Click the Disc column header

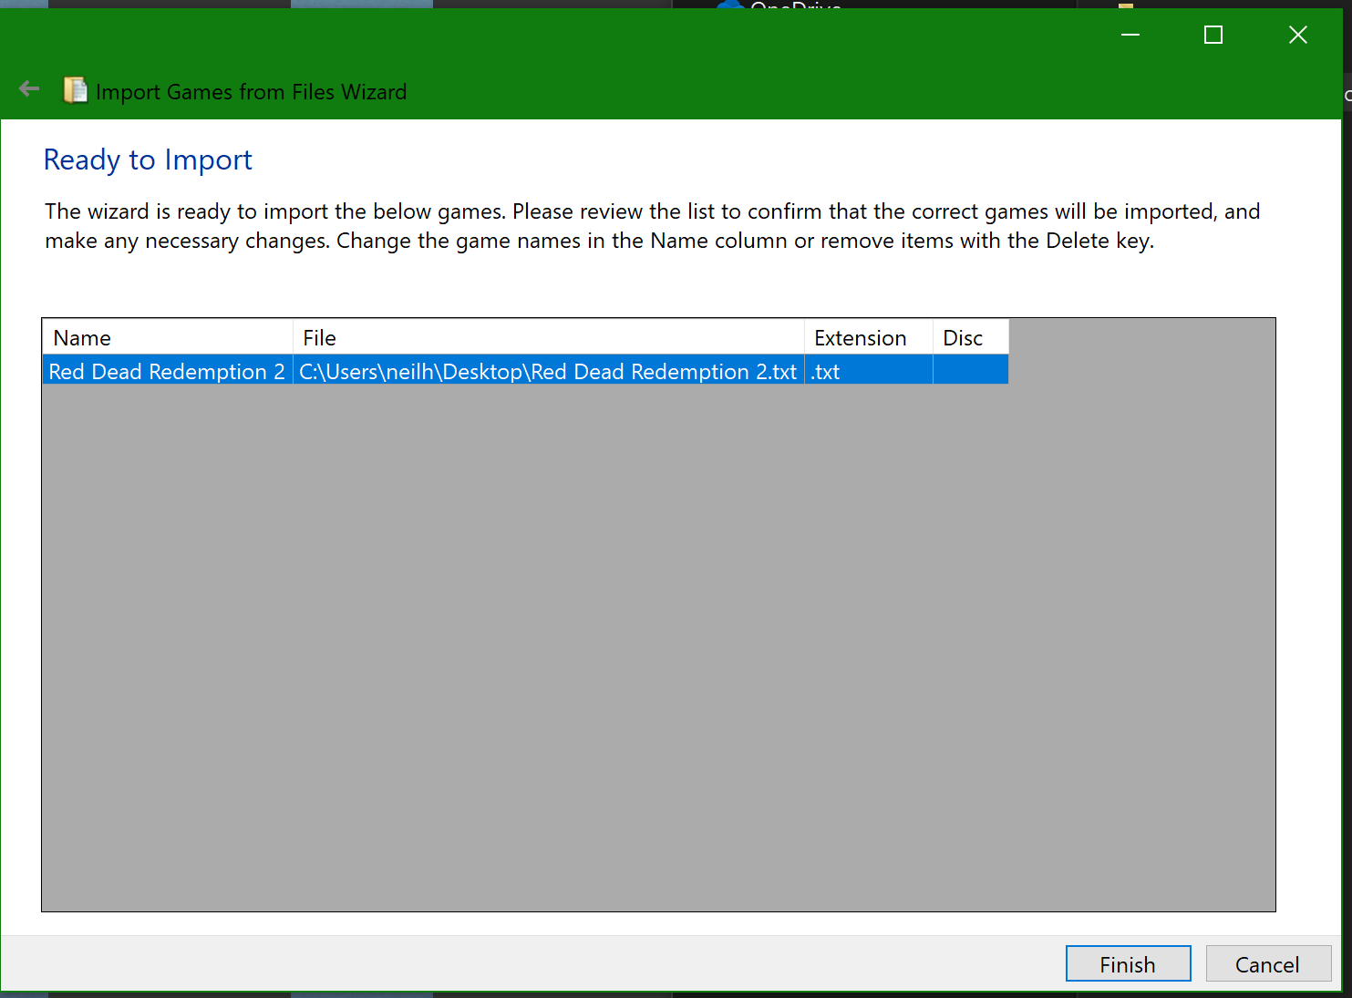pyautogui.click(x=971, y=337)
